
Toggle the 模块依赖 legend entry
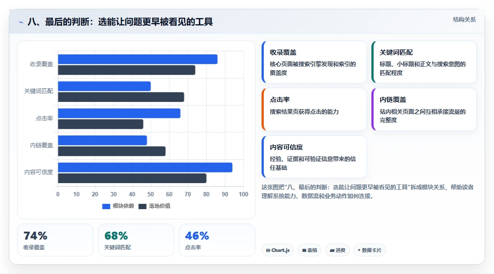click(x=118, y=206)
